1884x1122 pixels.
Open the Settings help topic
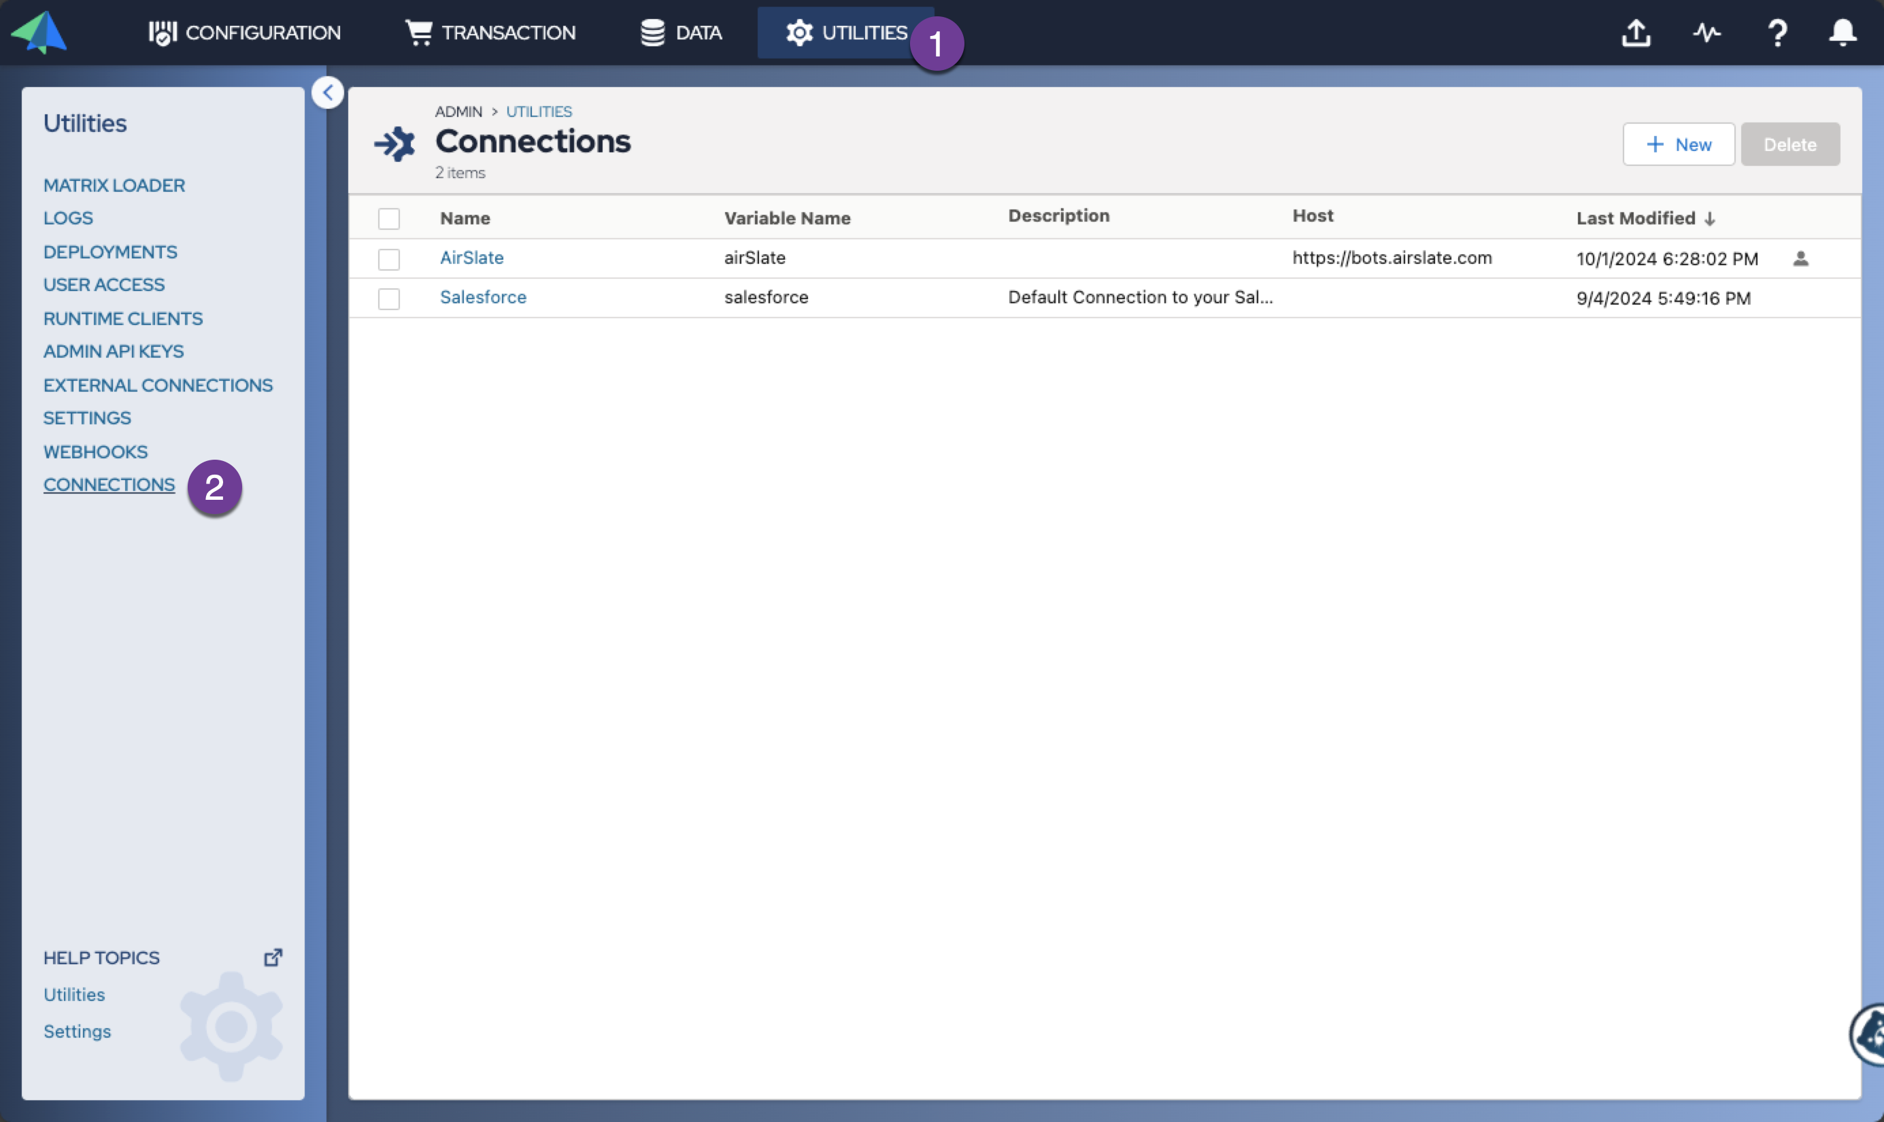pyautogui.click(x=77, y=1032)
